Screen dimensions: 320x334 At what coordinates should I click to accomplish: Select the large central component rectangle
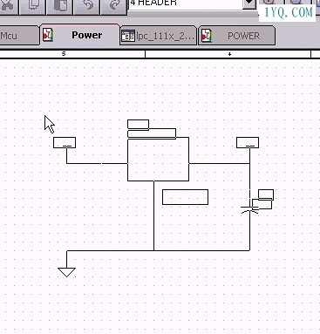tap(159, 159)
